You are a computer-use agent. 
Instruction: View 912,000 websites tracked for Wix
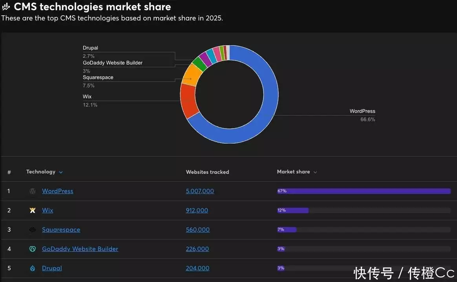(197, 210)
